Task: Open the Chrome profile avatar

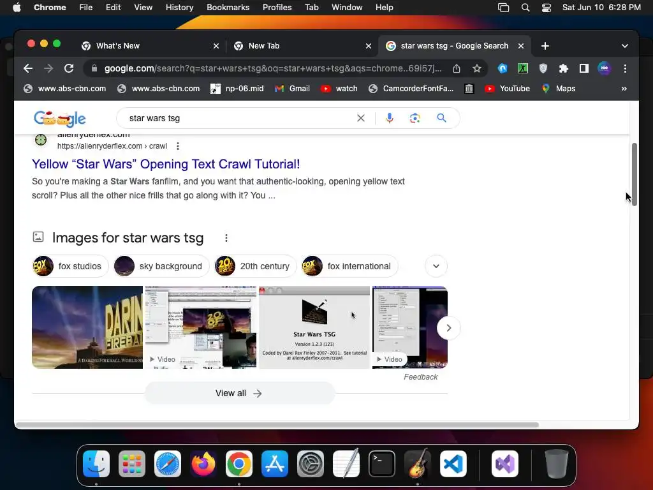Action: click(605, 68)
